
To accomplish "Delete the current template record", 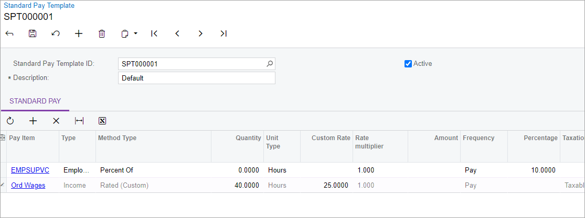I will click(x=102, y=33).
